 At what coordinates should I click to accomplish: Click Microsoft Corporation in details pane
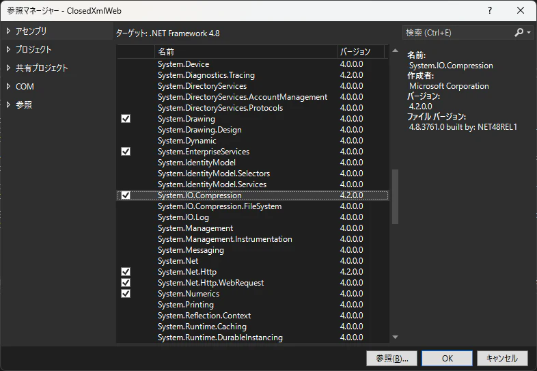(x=449, y=86)
